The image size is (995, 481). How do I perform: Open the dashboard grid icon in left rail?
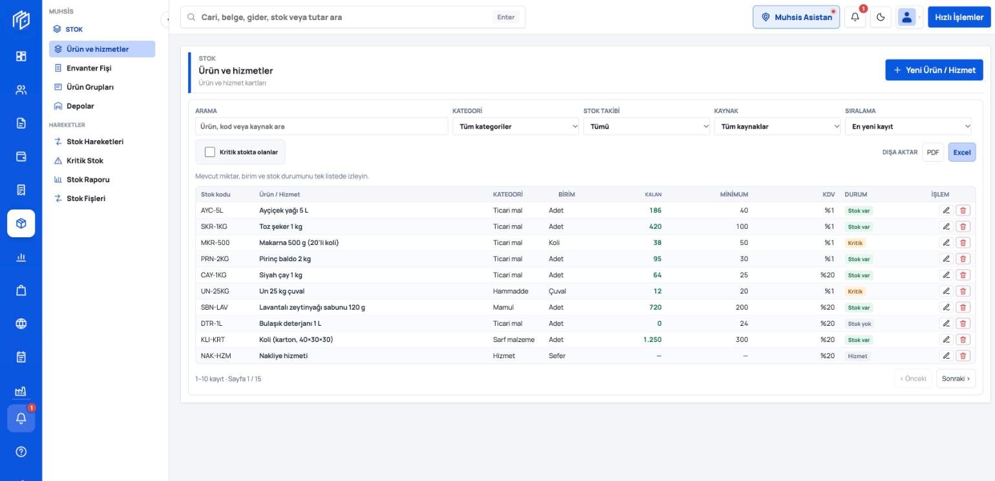tap(21, 56)
